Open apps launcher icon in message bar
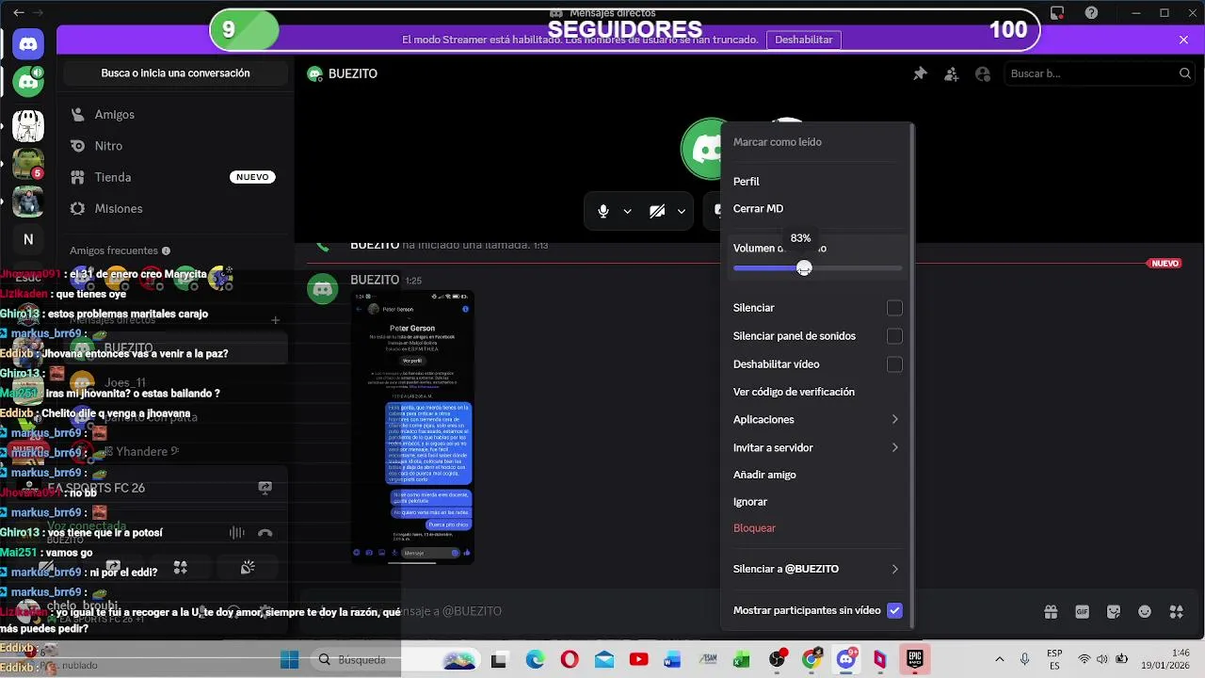 [x=1176, y=611]
